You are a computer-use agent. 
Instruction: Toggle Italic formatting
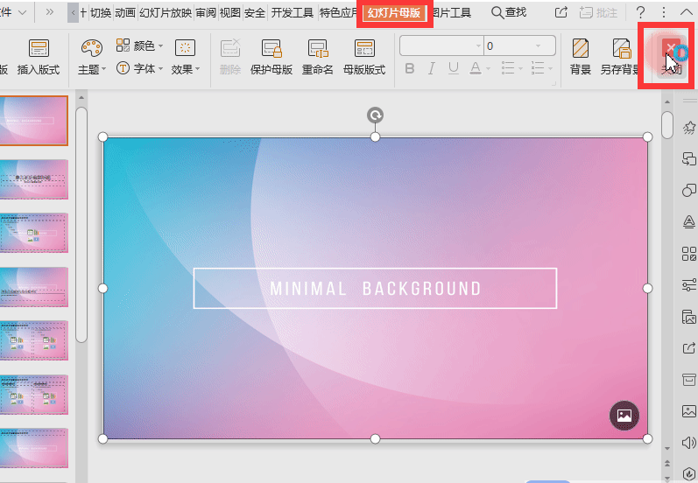(432, 68)
